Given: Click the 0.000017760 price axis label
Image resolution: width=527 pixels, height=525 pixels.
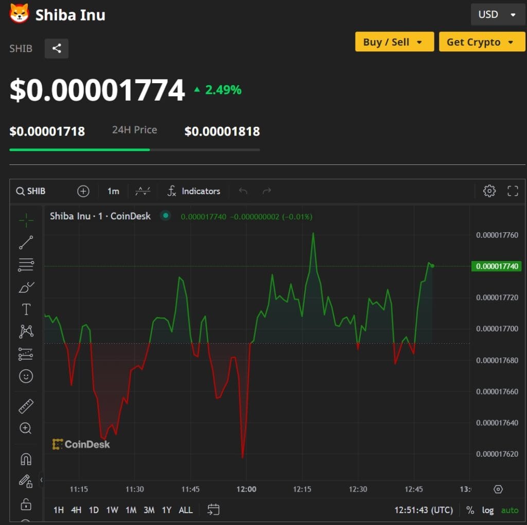Looking at the screenshot, I should click(497, 235).
